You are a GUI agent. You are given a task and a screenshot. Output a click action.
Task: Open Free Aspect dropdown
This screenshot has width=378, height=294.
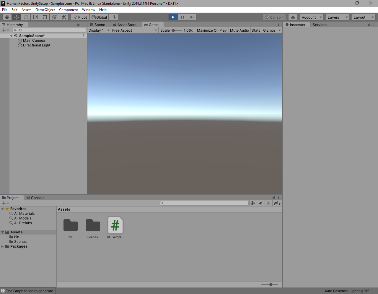(135, 30)
